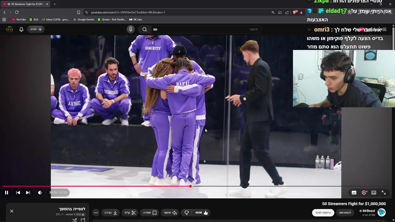Click the YouTube search magnifier button

tap(144, 29)
